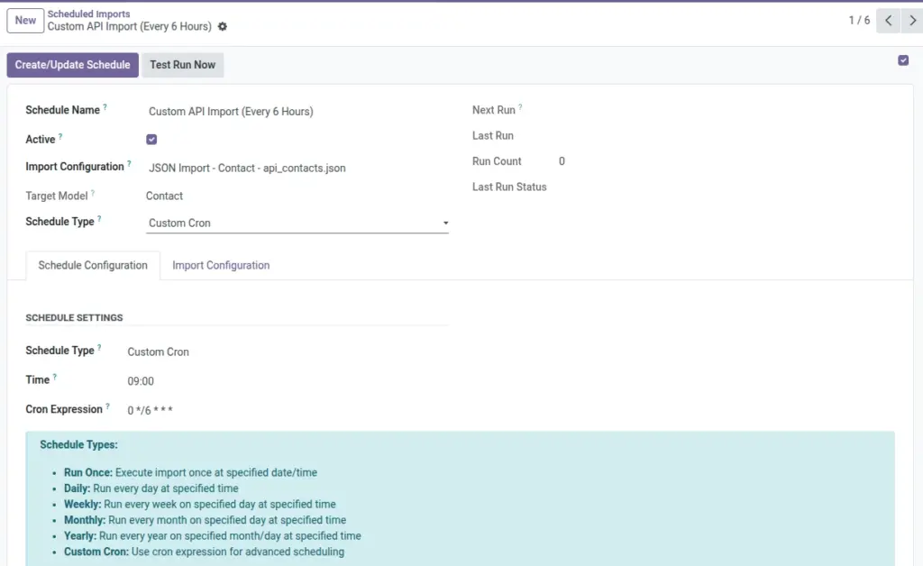Show help tooltip for Next Run
The width and height of the screenshot is (923, 566).
point(520,107)
